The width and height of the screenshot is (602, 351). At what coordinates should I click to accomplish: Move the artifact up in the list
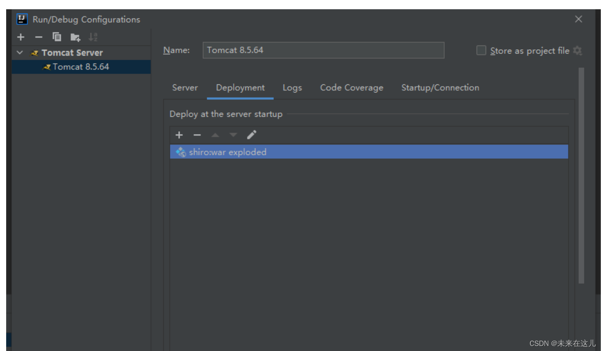[215, 135]
